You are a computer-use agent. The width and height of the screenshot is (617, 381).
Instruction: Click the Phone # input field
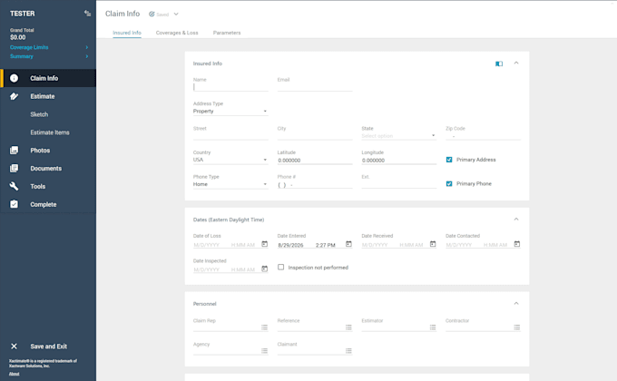coord(315,184)
